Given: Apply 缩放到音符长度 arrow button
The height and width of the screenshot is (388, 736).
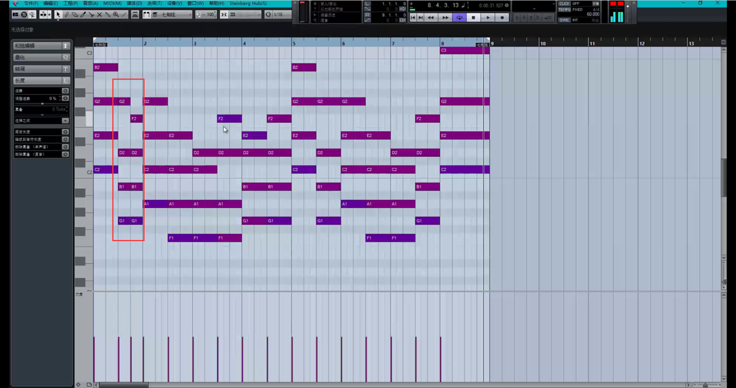Looking at the screenshot, I should point(65,139).
